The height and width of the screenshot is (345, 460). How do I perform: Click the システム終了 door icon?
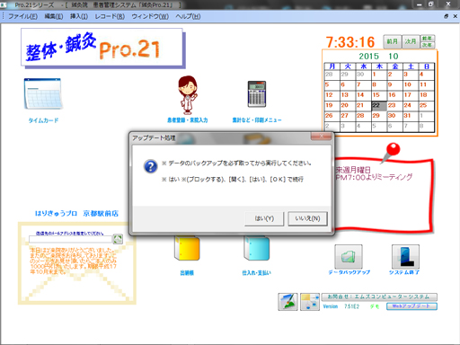click(405, 257)
